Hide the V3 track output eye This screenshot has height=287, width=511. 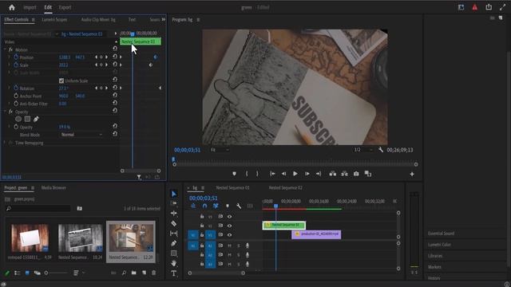(229, 216)
